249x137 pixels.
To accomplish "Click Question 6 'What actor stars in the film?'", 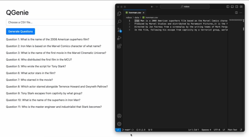I will coord(31,73).
